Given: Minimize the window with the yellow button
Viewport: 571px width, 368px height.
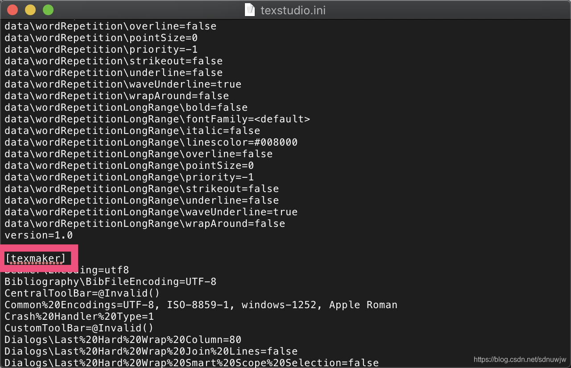Looking at the screenshot, I should 30,9.
